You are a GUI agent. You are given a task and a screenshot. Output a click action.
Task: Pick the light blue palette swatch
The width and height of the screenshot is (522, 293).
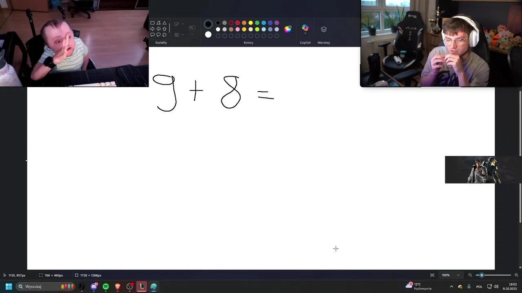click(264, 23)
